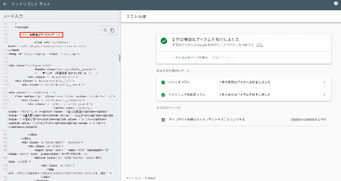Follow the 詳細 link in the summary

tap(259, 45)
